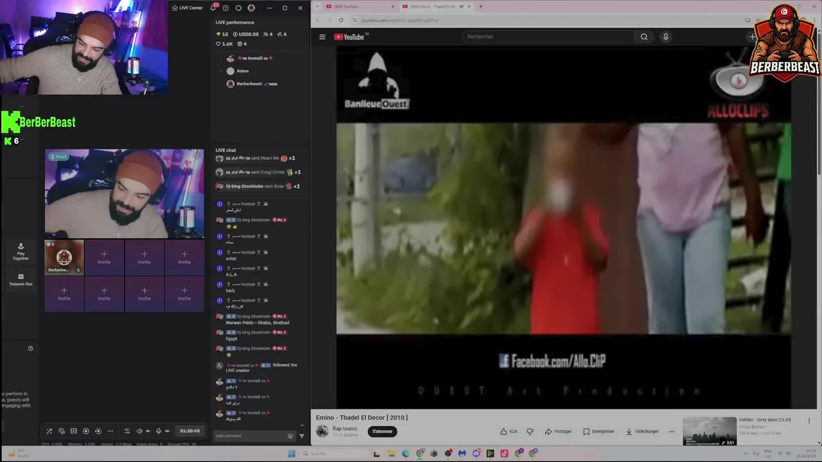Open the emoji picker in comment box

[290, 436]
